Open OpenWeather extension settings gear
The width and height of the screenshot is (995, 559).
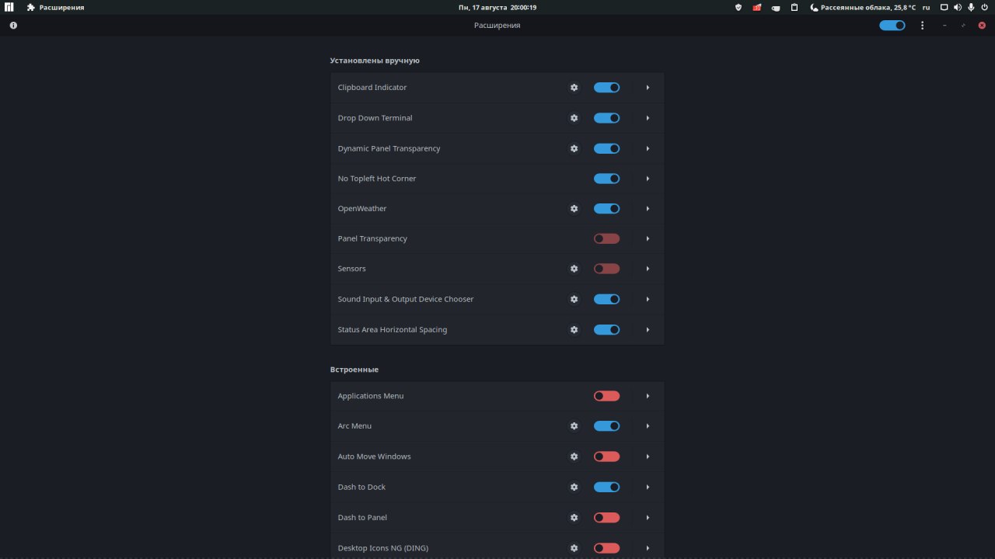(574, 209)
